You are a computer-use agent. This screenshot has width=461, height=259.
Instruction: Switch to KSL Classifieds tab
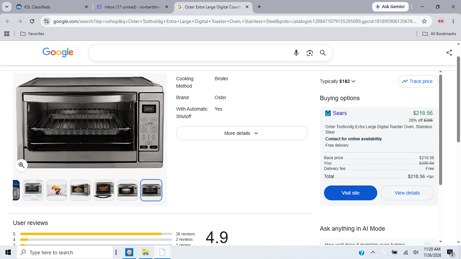coord(52,7)
